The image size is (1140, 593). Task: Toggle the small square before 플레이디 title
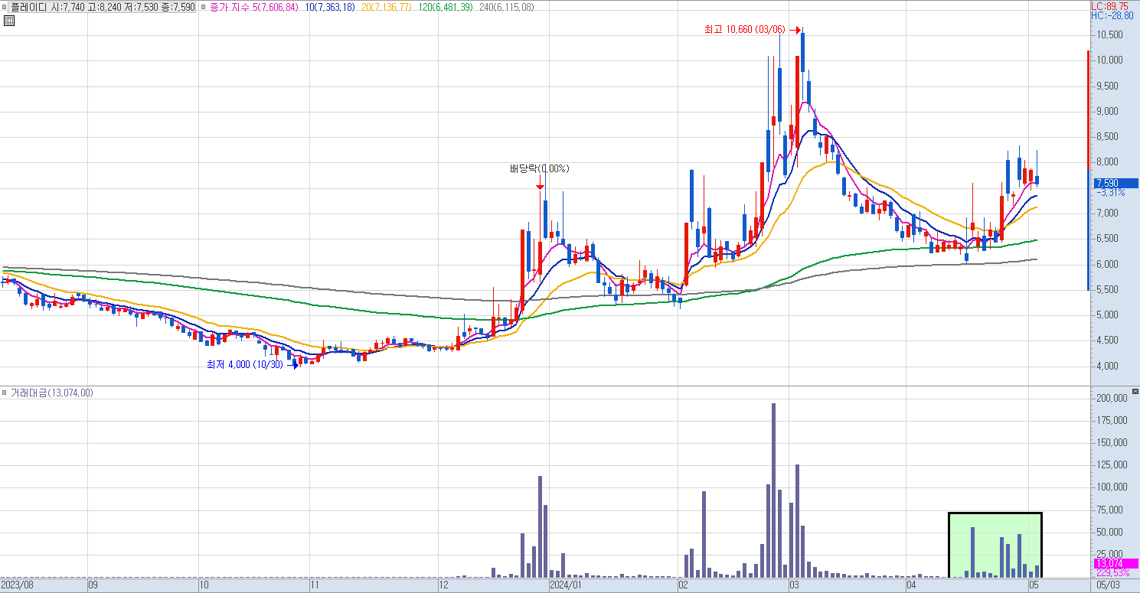pos(5,7)
